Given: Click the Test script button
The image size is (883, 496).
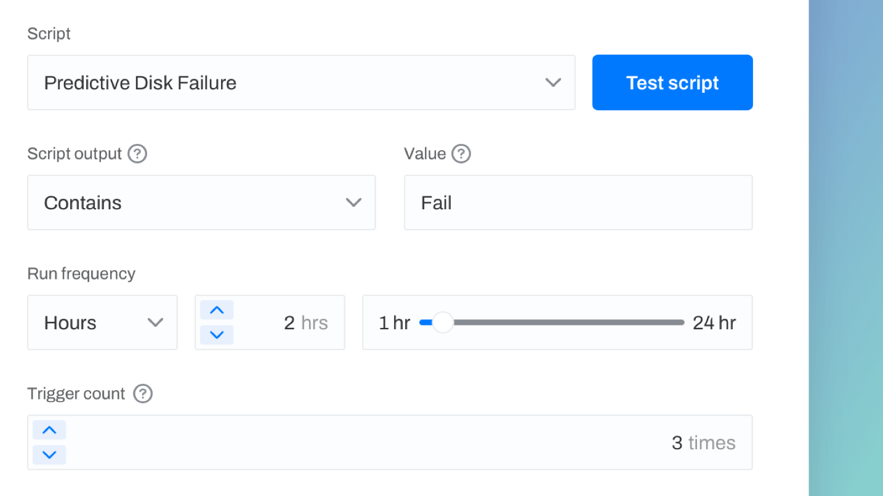Looking at the screenshot, I should pos(672,82).
